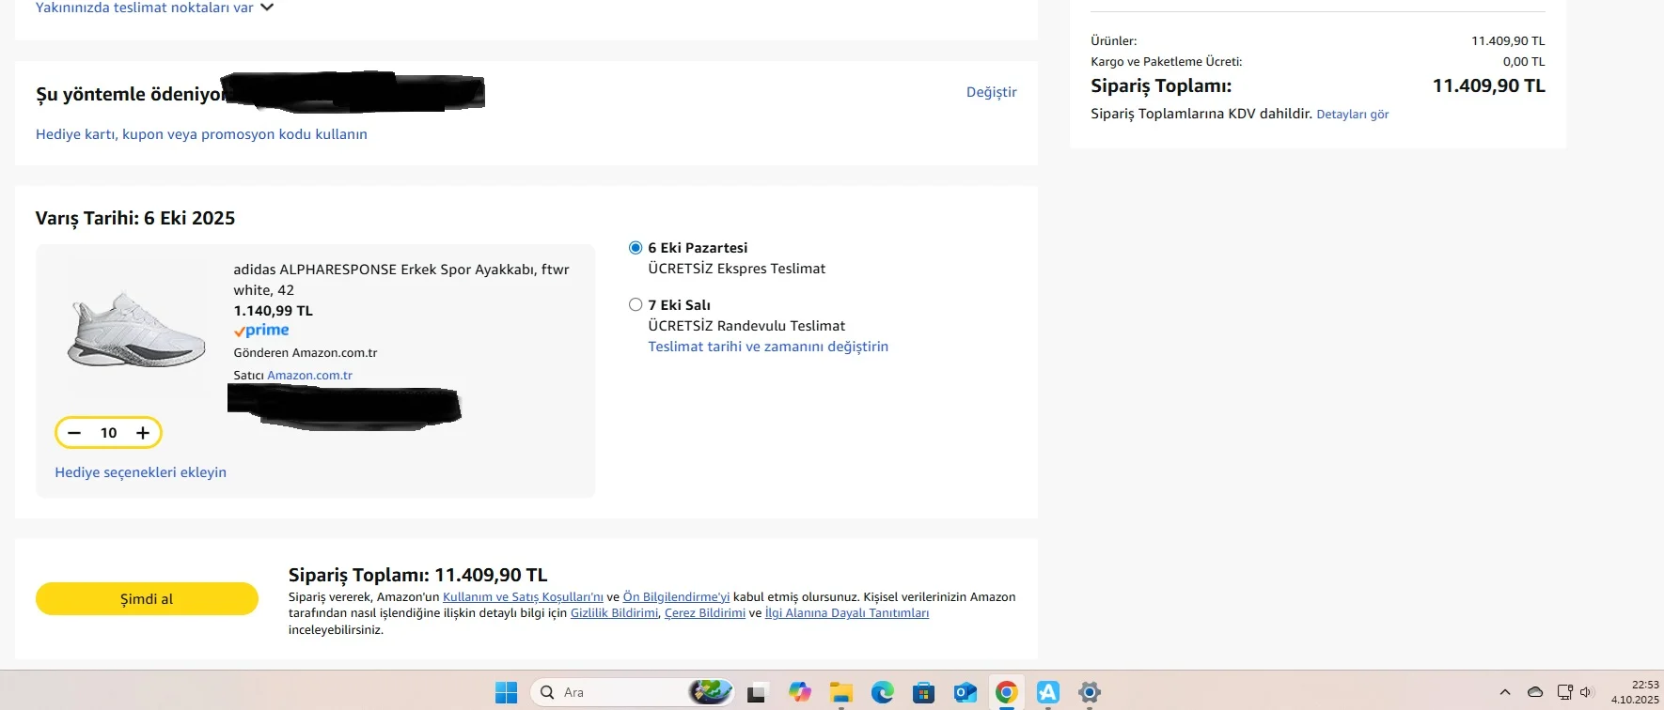Image resolution: width=1664 pixels, height=710 pixels.
Task: Click the adidas shoe product thumbnail
Action: point(137,330)
